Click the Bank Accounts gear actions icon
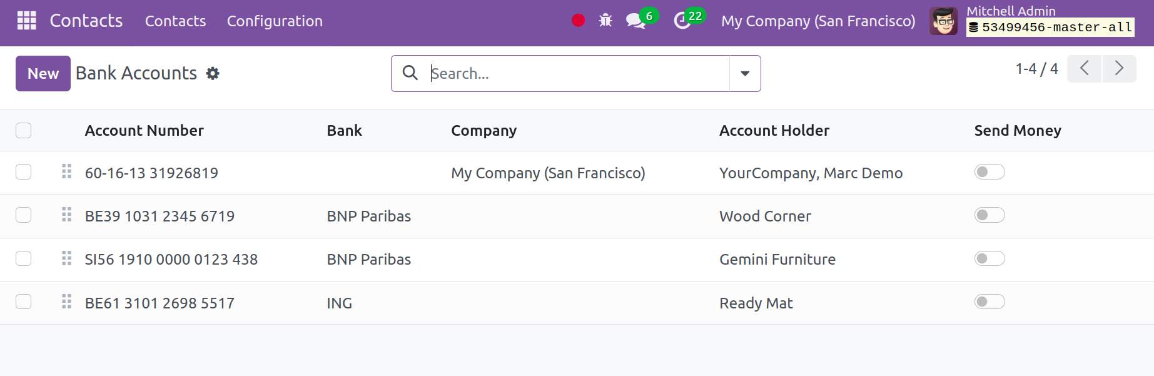 pyautogui.click(x=213, y=74)
